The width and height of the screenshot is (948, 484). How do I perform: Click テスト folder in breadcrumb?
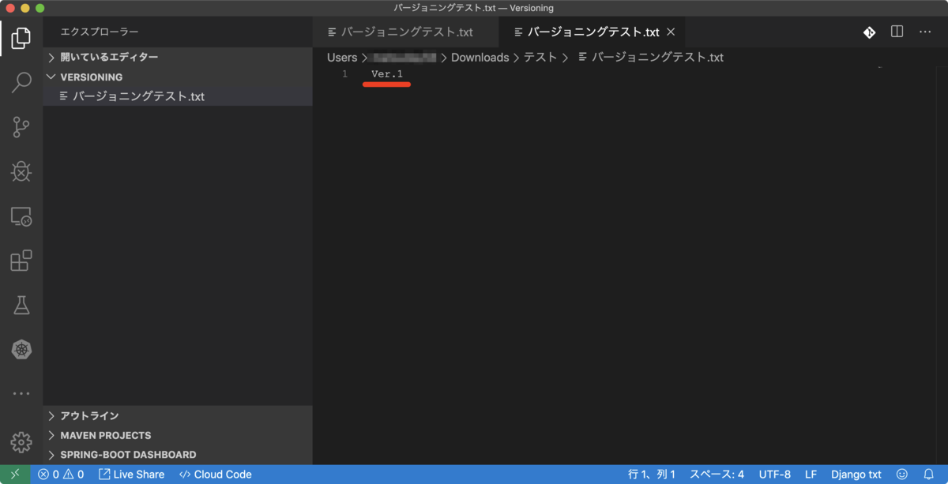pos(540,58)
